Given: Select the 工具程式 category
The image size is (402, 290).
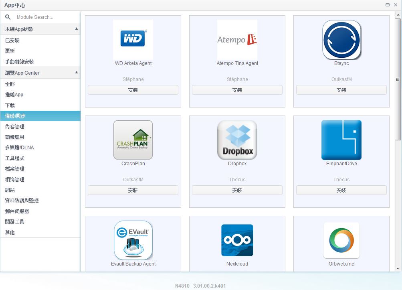Looking at the screenshot, I should [40, 158].
